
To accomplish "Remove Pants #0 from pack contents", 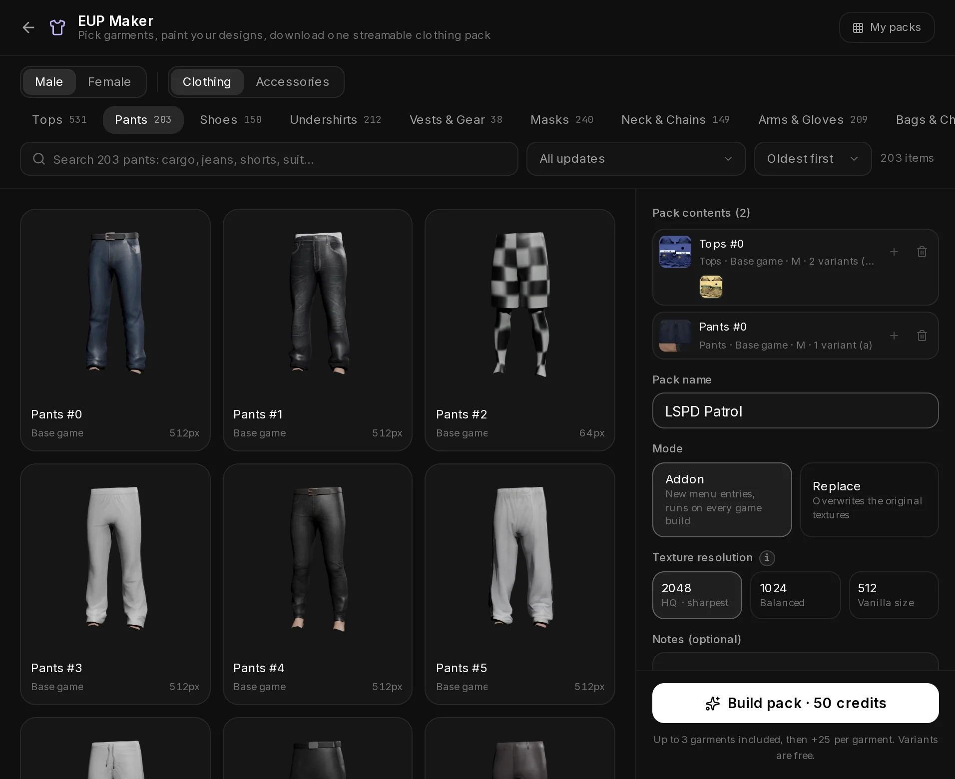I will 922,336.
